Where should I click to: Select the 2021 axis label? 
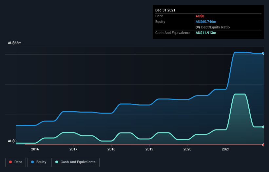226,149
